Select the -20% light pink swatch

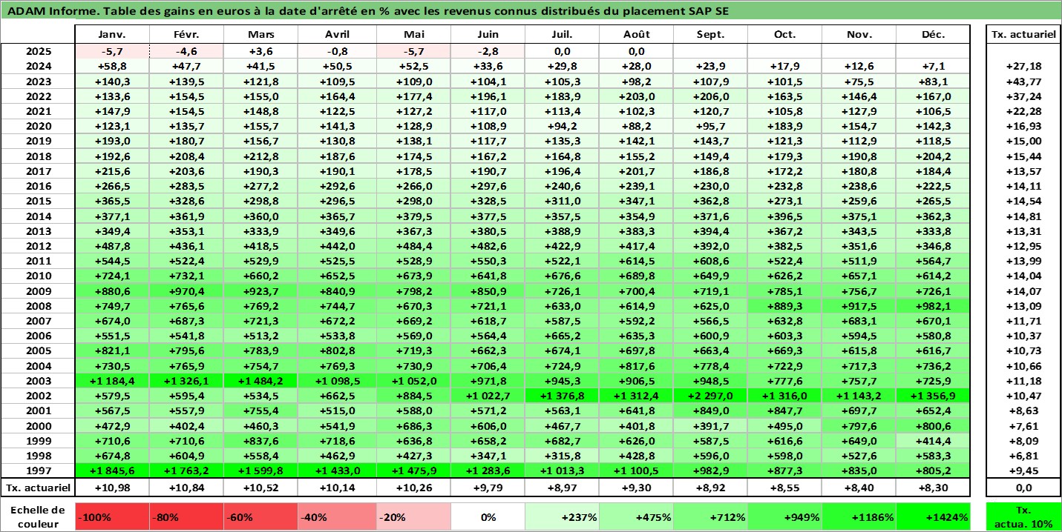coord(413,516)
